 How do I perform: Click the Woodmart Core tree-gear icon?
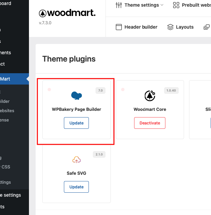tap(150, 96)
